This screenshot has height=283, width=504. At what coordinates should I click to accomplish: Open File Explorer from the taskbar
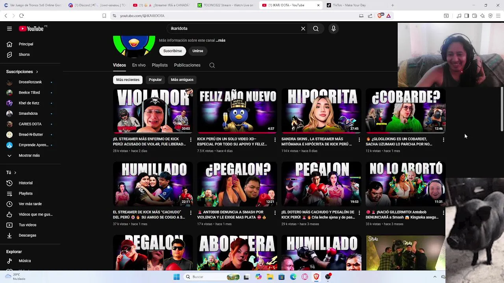(x=270, y=277)
